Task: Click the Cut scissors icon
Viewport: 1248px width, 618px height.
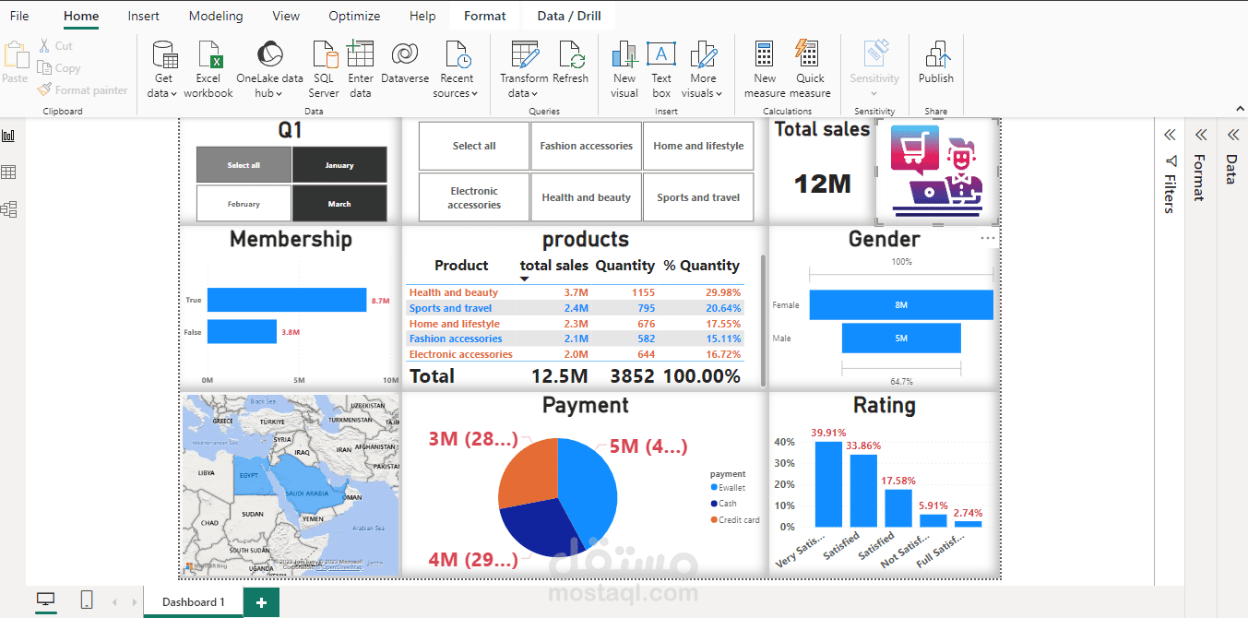Action: (44, 45)
